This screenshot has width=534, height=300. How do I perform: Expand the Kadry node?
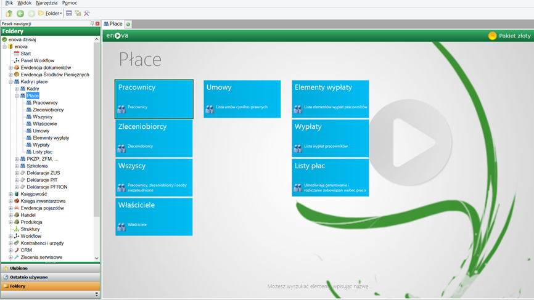click(x=17, y=89)
